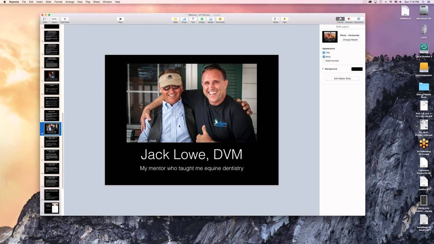Open PHOTOGRAPHY drive on desktop
This screenshot has height=244, width=434.
click(424, 69)
